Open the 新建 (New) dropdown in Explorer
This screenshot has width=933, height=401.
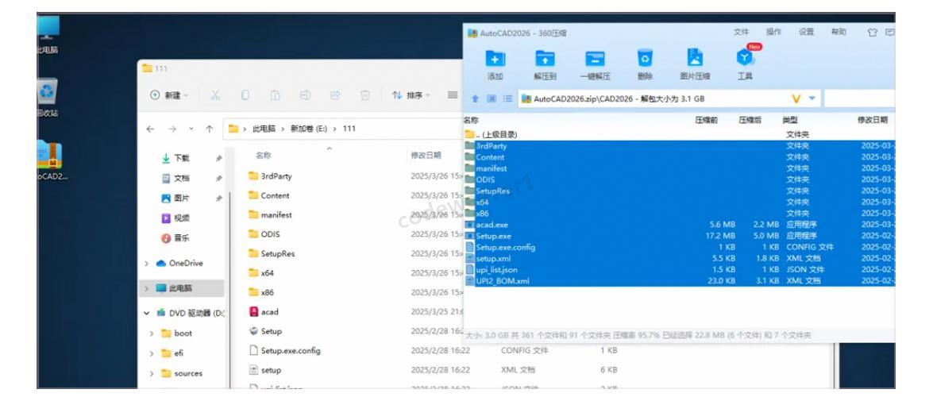[169, 95]
